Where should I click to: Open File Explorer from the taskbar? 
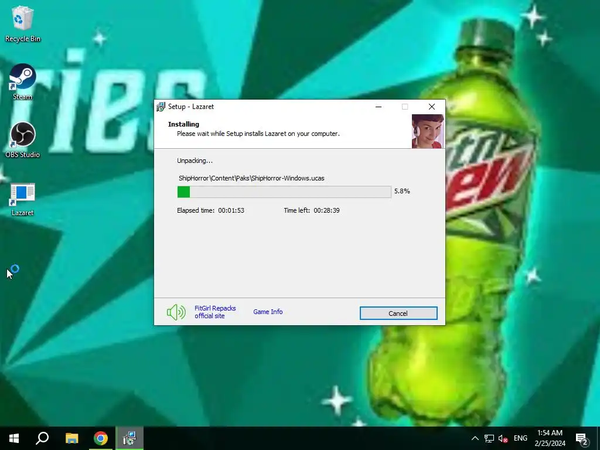point(71,438)
